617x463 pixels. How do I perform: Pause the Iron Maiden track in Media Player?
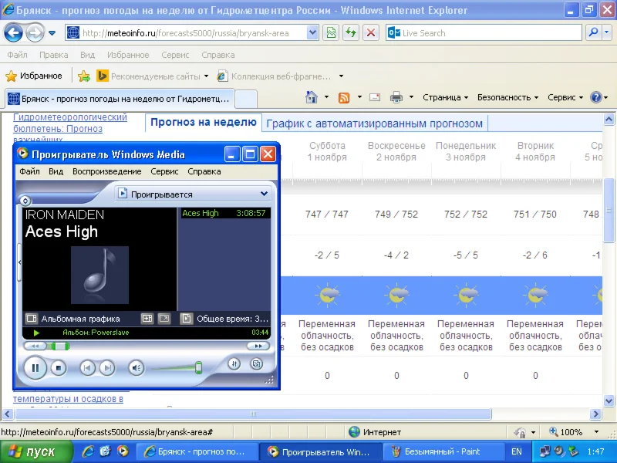35,368
